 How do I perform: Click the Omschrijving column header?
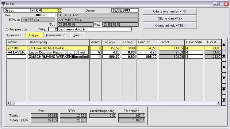[58, 42]
